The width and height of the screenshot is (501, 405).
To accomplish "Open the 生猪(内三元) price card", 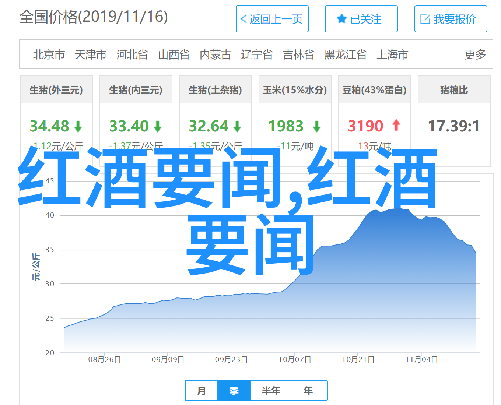I will [x=136, y=121].
